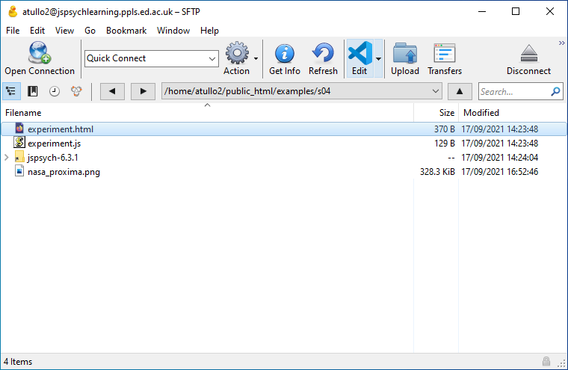Image resolution: width=568 pixels, height=370 pixels.
Task: Go back to the previous folder
Action: [x=112, y=91]
